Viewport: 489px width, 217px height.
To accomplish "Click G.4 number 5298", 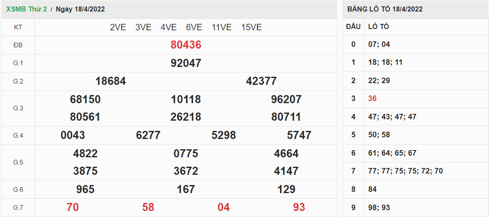I will 224,135.
